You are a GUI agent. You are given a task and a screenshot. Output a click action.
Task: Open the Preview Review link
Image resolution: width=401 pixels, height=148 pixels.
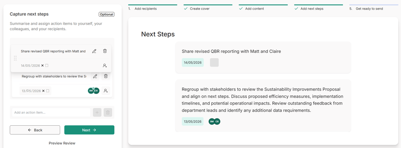click(x=62, y=143)
